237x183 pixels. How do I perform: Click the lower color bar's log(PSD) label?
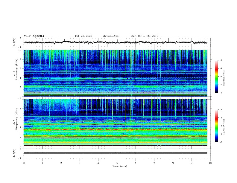point(224,127)
